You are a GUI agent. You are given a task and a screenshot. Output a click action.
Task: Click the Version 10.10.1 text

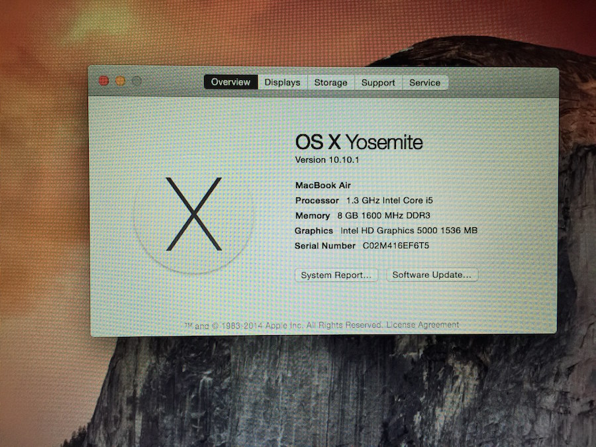coord(327,160)
